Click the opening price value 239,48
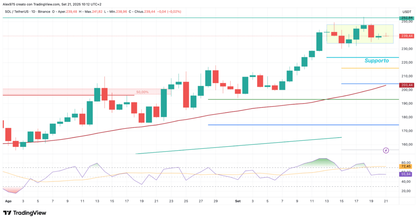This screenshot has width=418, height=221. click(71, 12)
